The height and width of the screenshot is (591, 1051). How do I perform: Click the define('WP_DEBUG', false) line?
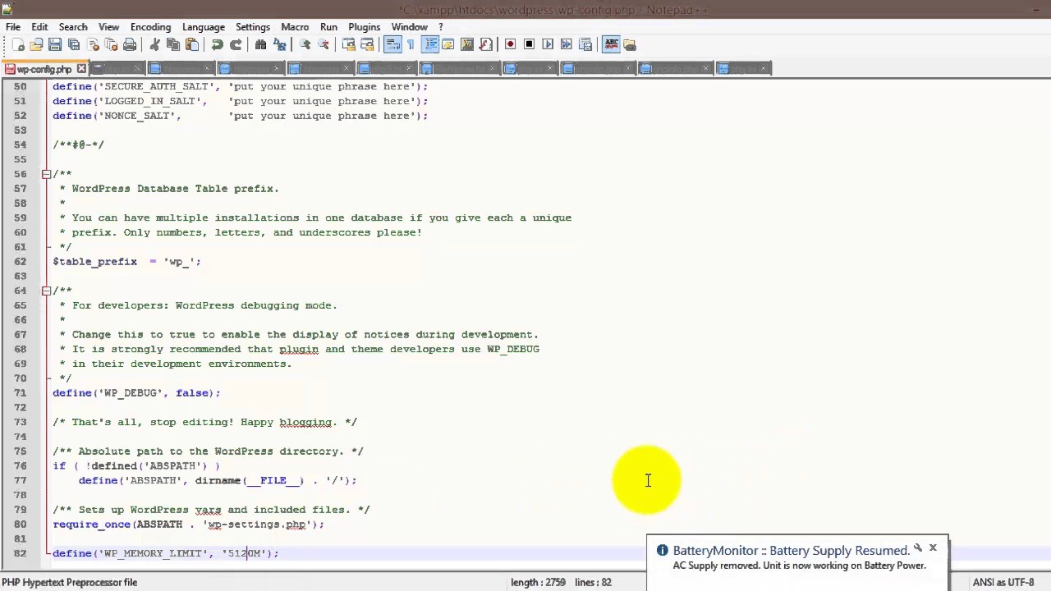(136, 393)
